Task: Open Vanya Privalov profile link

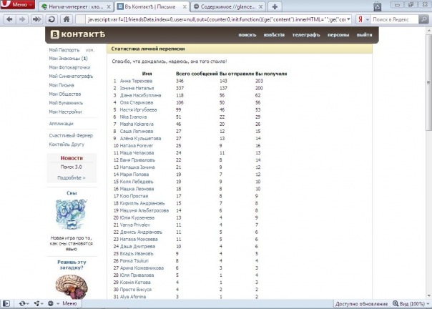Action: tap(135, 225)
